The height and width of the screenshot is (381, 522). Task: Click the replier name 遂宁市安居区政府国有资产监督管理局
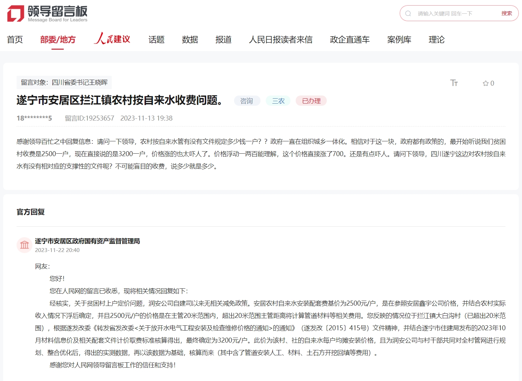tap(87, 241)
